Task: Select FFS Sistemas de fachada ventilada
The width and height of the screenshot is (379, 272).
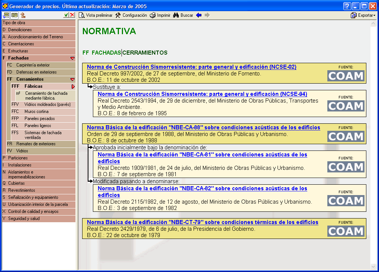Action: click(x=43, y=135)
